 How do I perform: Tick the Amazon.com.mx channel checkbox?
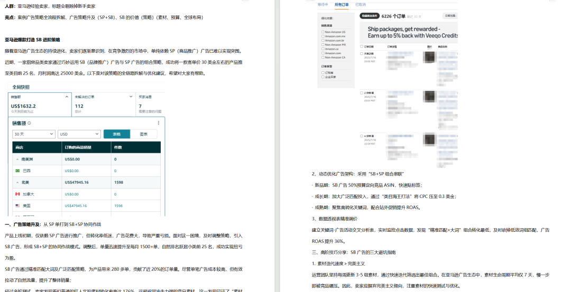(x=323, y=36)
